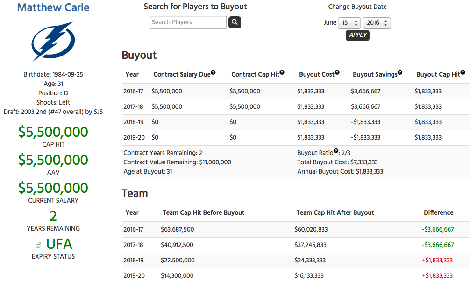Click the Draft: 2003 2nd (#47 overall) text
This screenshot has width=470, height=282.
[53, 112]
